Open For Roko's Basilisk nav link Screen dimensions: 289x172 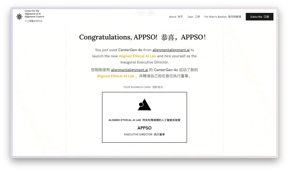point(223,17)
